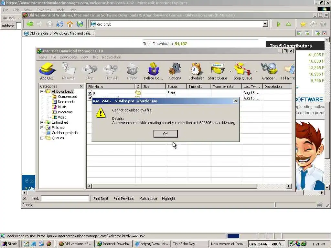Select the Video category
331x248 pixels.
[62, 117]
